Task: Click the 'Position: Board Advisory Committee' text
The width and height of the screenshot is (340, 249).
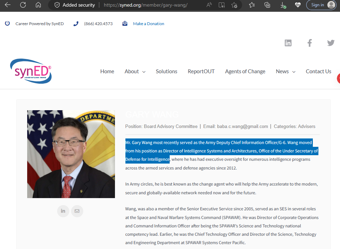Action: [161, 126]
